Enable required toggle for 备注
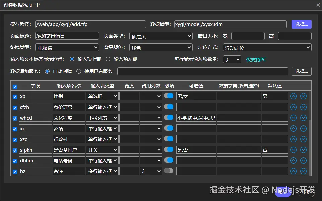 tap(169, 171)
